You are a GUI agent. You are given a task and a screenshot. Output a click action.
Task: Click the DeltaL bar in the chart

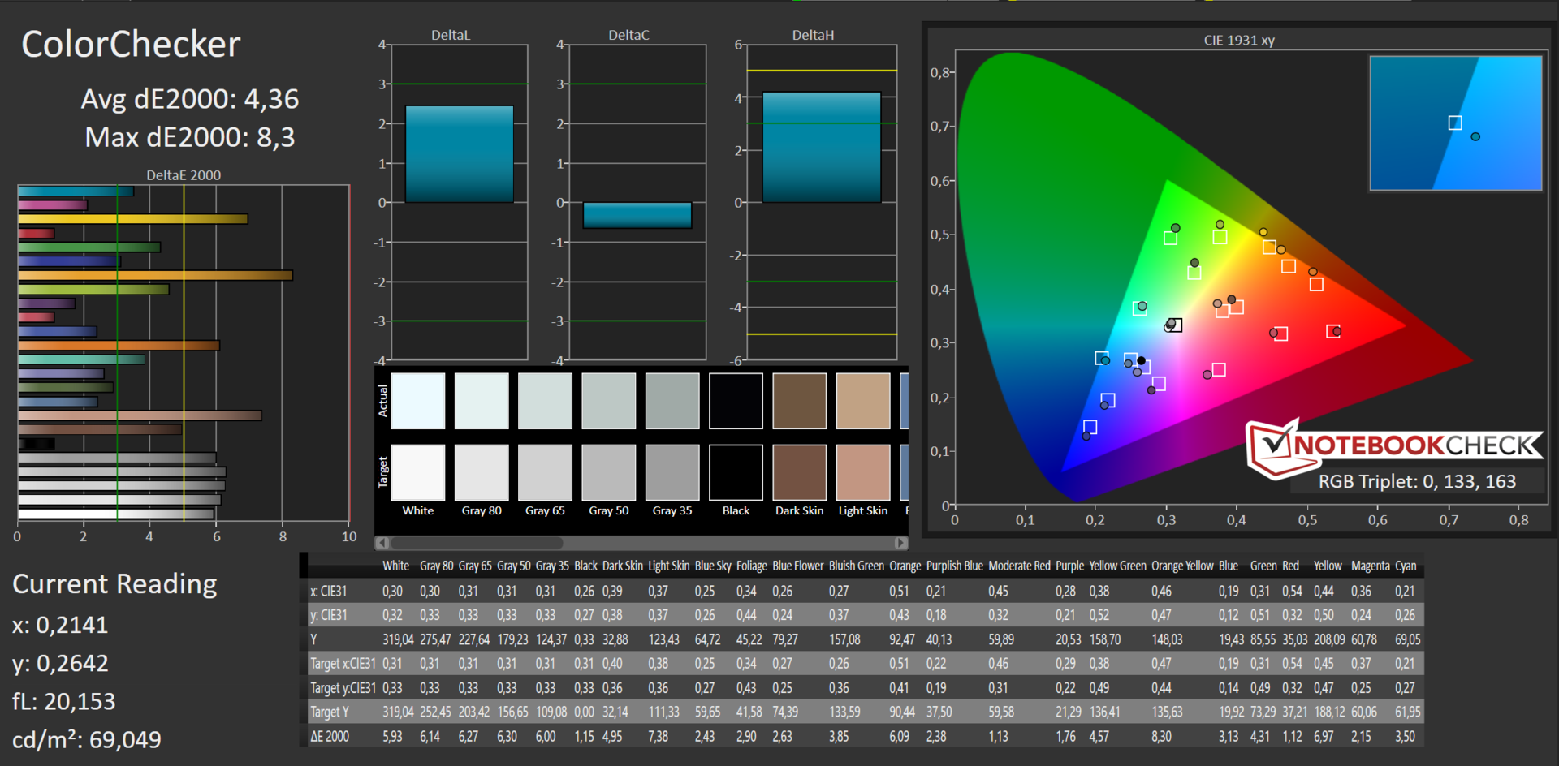point(460,154)
